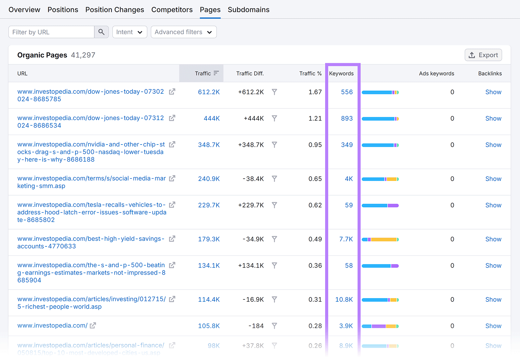
Task: Open the Subdomains tab
Action: click(248, 9)
